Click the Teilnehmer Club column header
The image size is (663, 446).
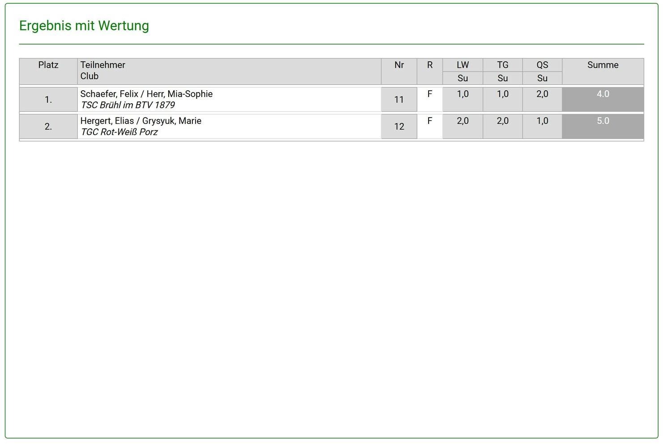[103, 71]
